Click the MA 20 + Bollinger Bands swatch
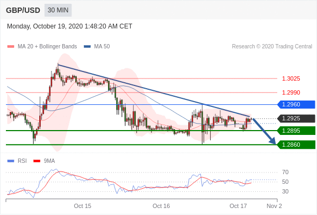The height and width of the screenshot is (215, 317). click(x=11, y=47)
